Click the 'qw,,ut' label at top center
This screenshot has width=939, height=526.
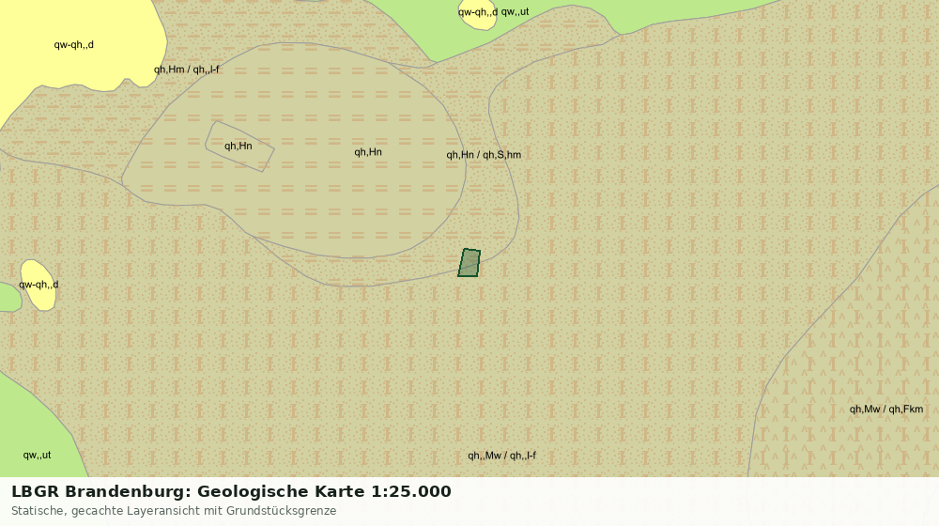click(515, 12)
